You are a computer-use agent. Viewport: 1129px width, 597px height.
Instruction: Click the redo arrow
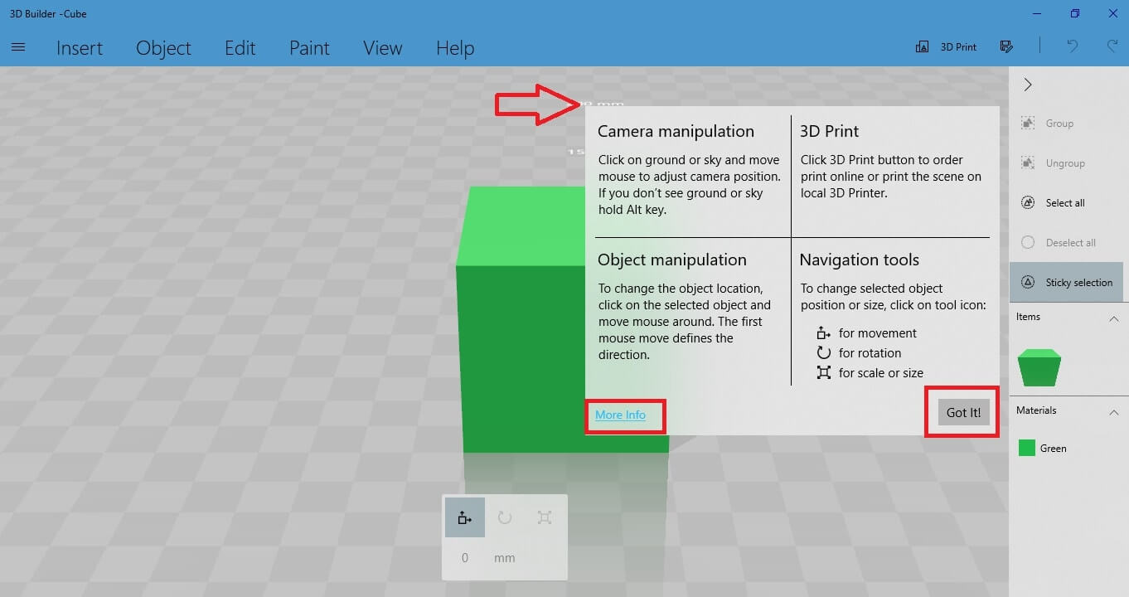coord(1112,47)
